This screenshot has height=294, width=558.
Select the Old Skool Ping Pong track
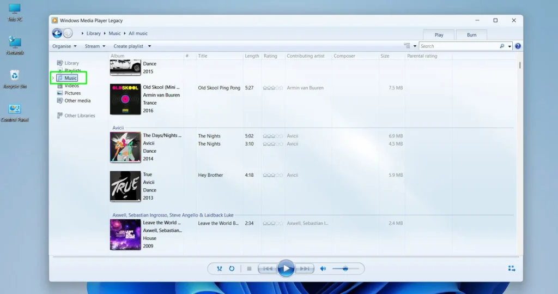tap(219, 88)
